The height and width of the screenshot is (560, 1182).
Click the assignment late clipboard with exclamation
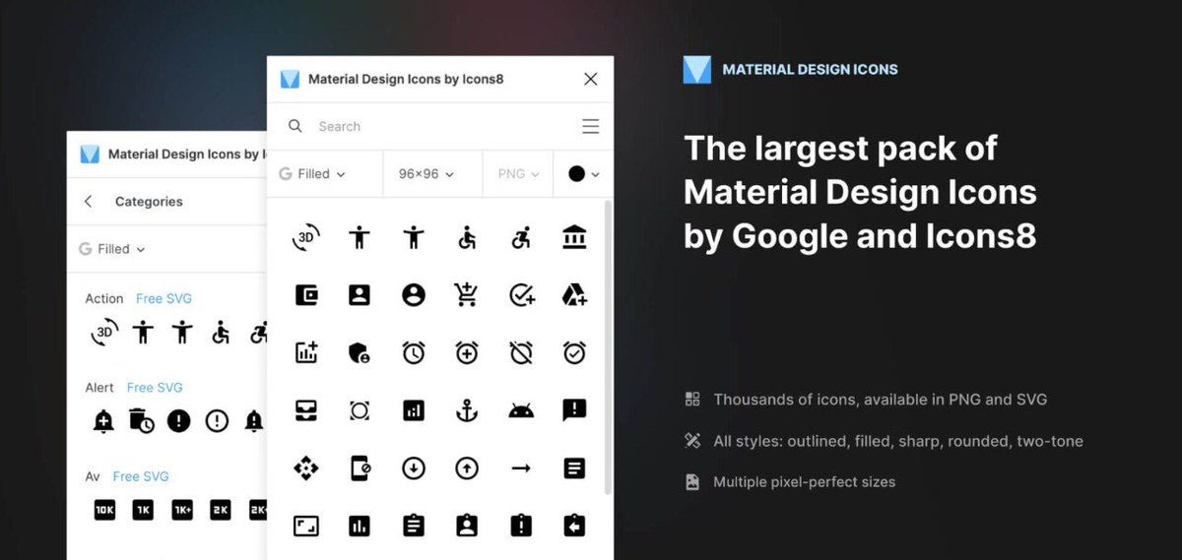[x=521, y=527]
